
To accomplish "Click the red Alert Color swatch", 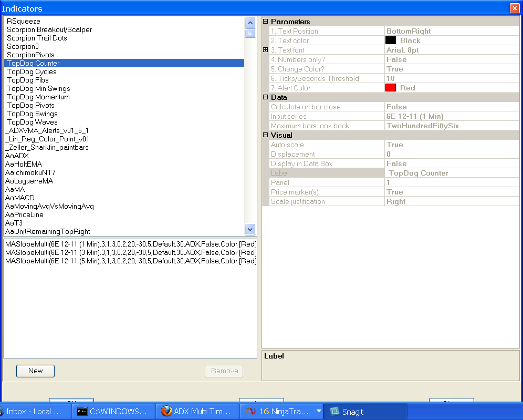I will coord(391,88).
